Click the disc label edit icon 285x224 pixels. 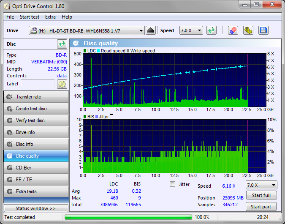coord(62,84)
